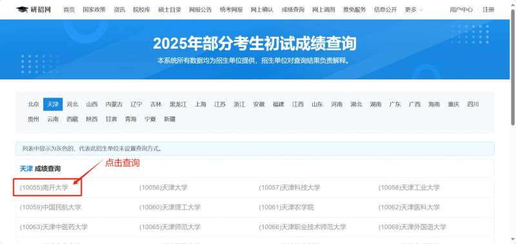
Task: Select 福建 province tab
Action: 278,105
